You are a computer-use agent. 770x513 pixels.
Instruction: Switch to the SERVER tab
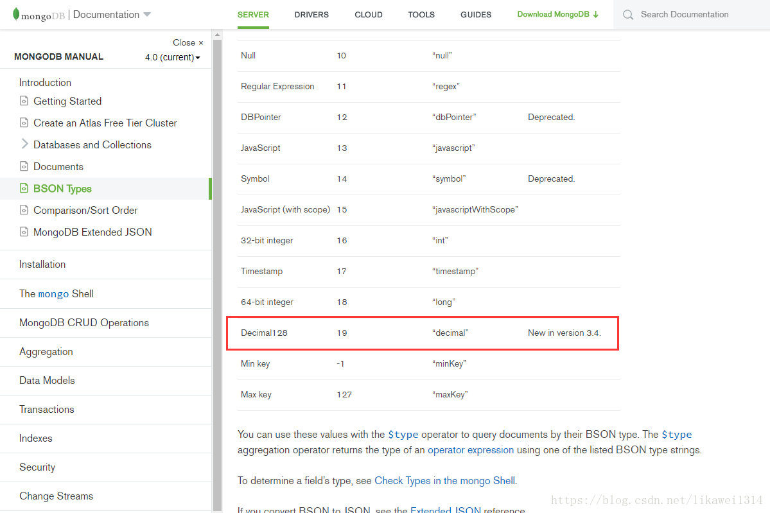[253, 15]
